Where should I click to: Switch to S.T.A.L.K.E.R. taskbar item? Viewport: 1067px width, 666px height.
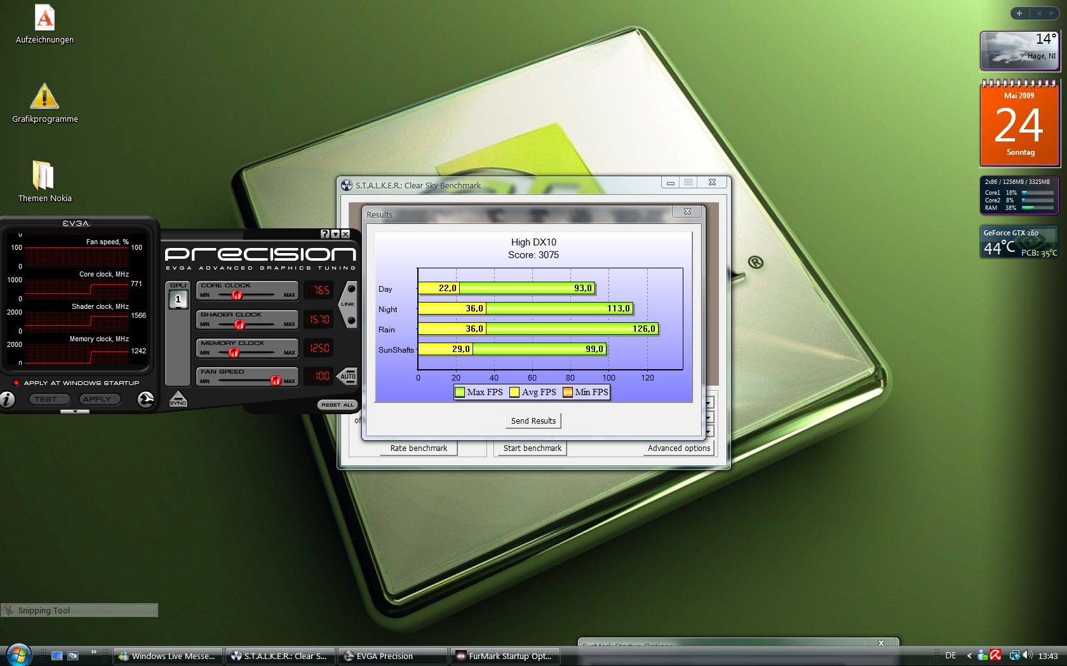coord(281,656)
